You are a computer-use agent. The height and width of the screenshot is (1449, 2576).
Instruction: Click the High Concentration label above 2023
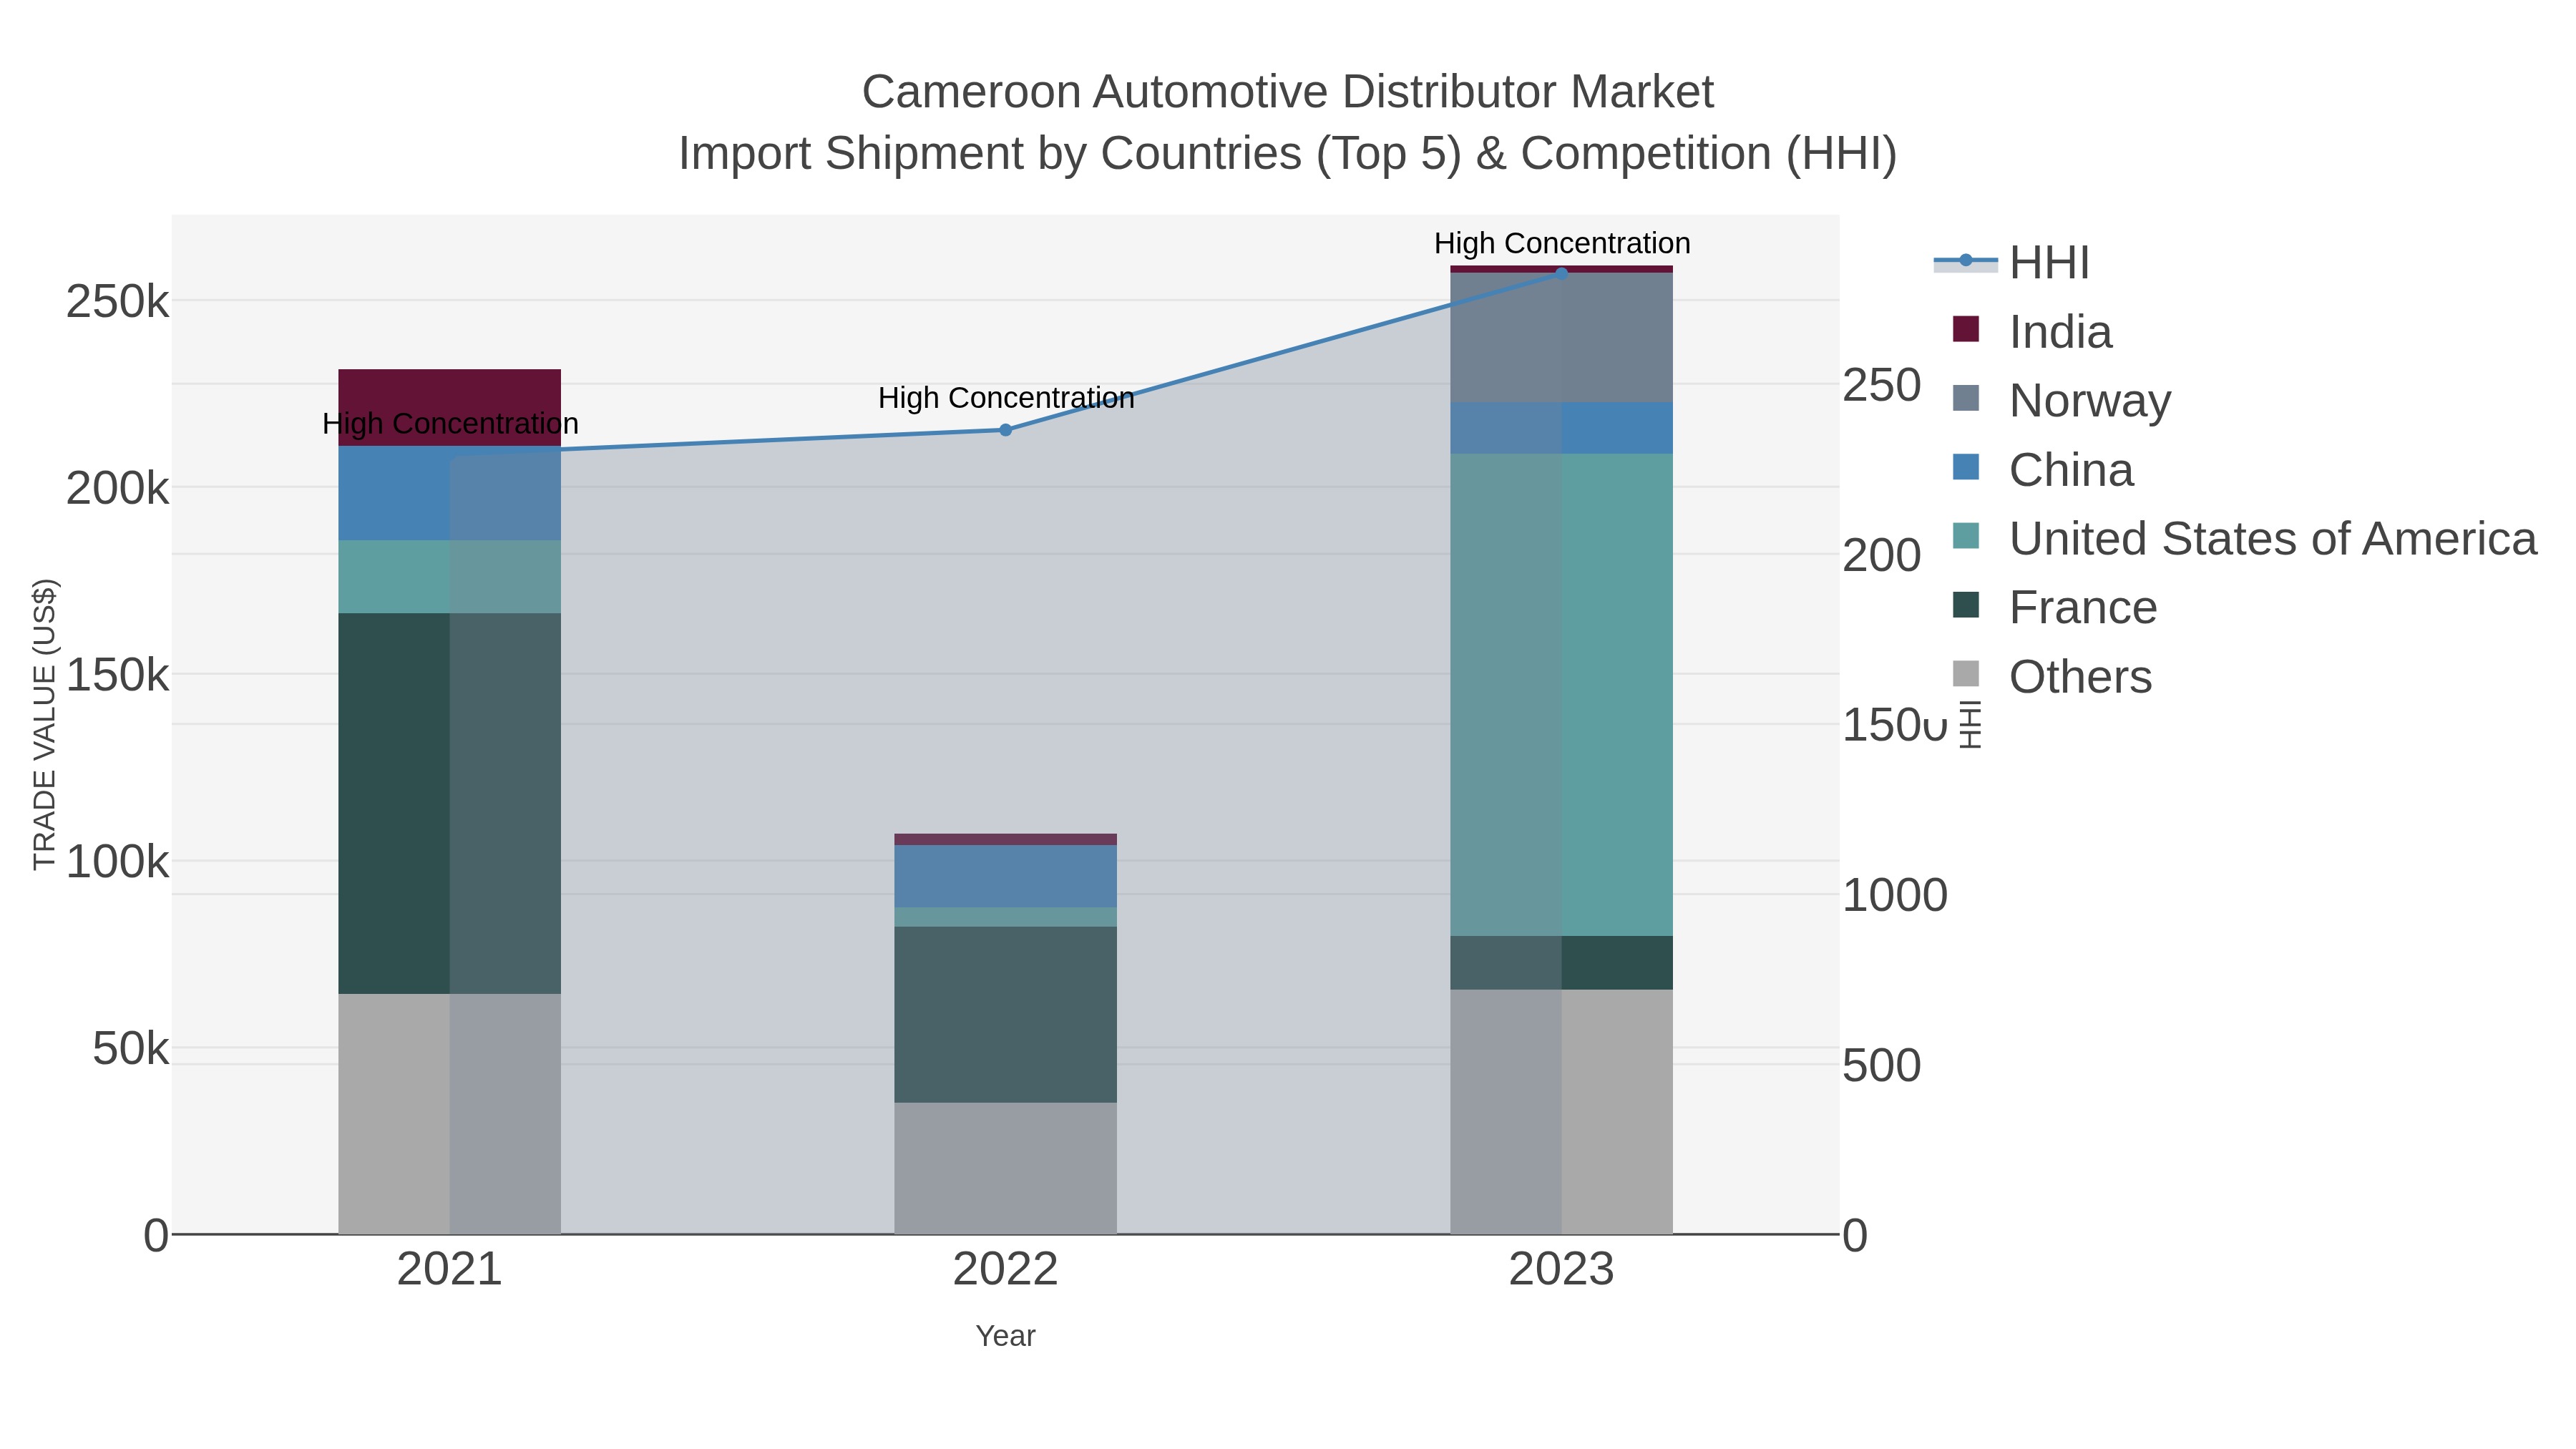click(1562, 243)
